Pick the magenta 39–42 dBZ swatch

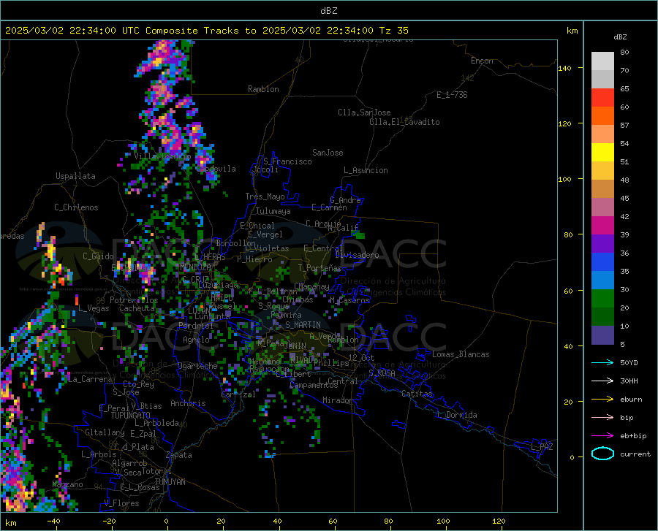[x=602, y=225]
